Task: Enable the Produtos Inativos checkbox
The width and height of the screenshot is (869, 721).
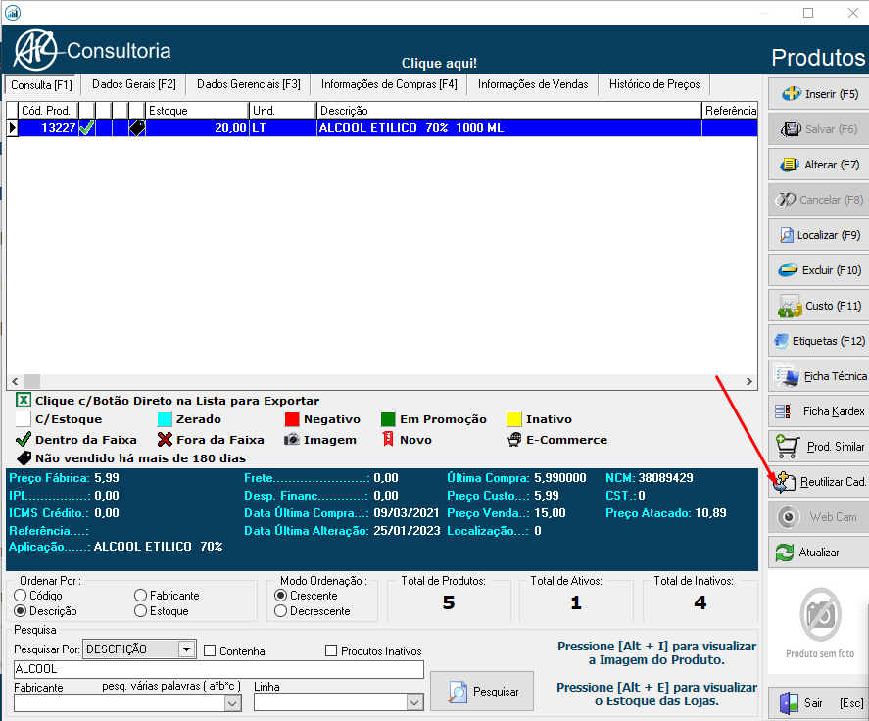Action: click(331, 650)
